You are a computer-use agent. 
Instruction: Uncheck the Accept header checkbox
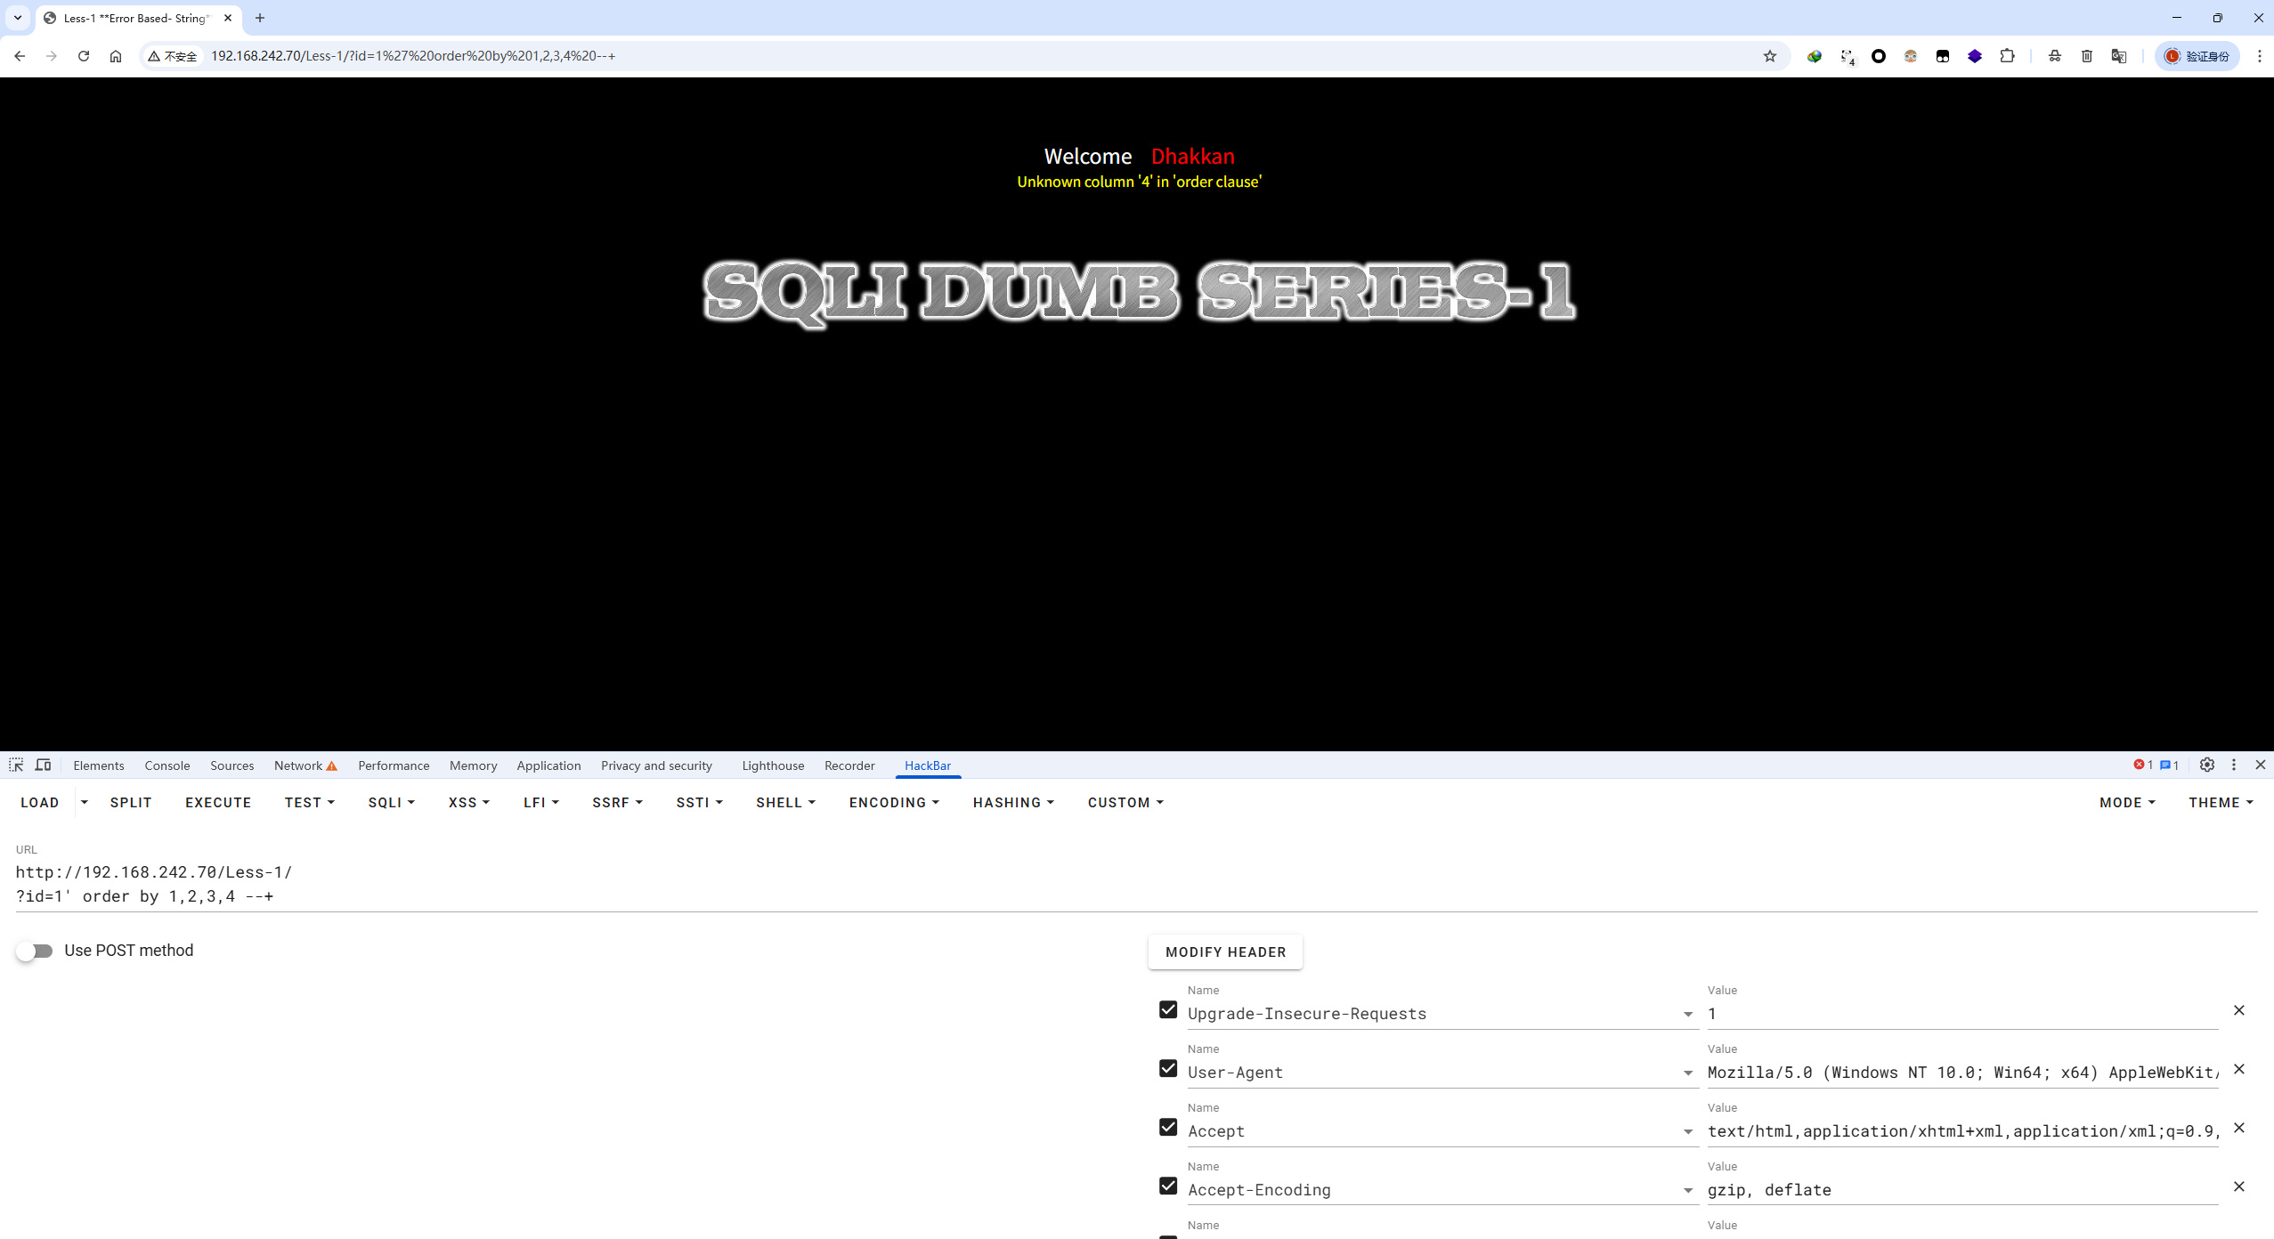(x=1168, y=1128)
